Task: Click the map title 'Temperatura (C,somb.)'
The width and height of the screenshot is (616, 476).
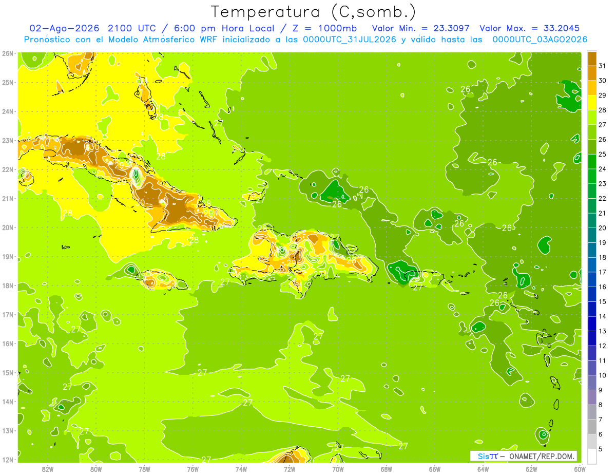Action: [313, 12]
